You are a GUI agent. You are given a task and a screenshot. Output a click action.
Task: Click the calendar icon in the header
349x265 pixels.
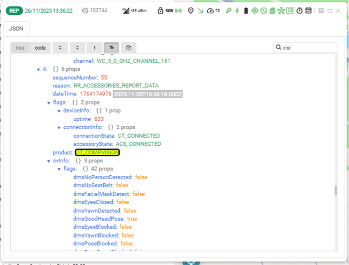(x=308, y=11)
